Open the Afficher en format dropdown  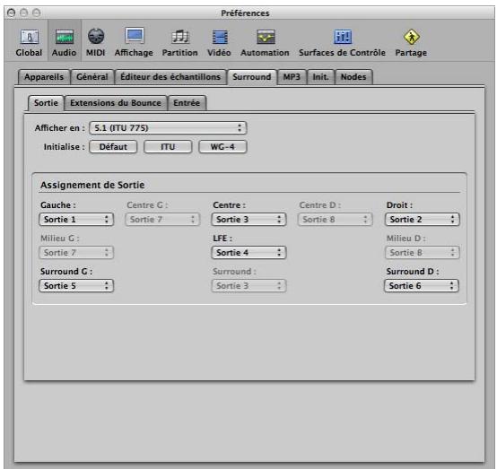point(168,128)
